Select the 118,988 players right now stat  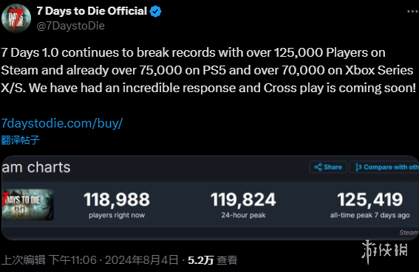(x=117, y=206)
